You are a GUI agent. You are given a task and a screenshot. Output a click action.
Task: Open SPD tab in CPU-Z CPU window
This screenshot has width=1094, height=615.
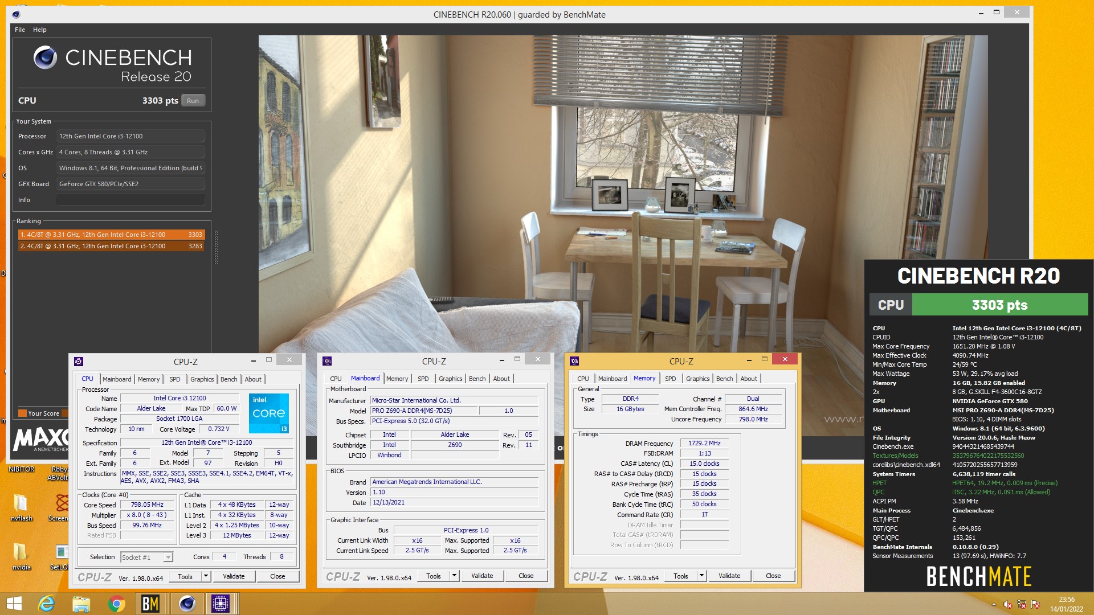click(x=175, y=379)
